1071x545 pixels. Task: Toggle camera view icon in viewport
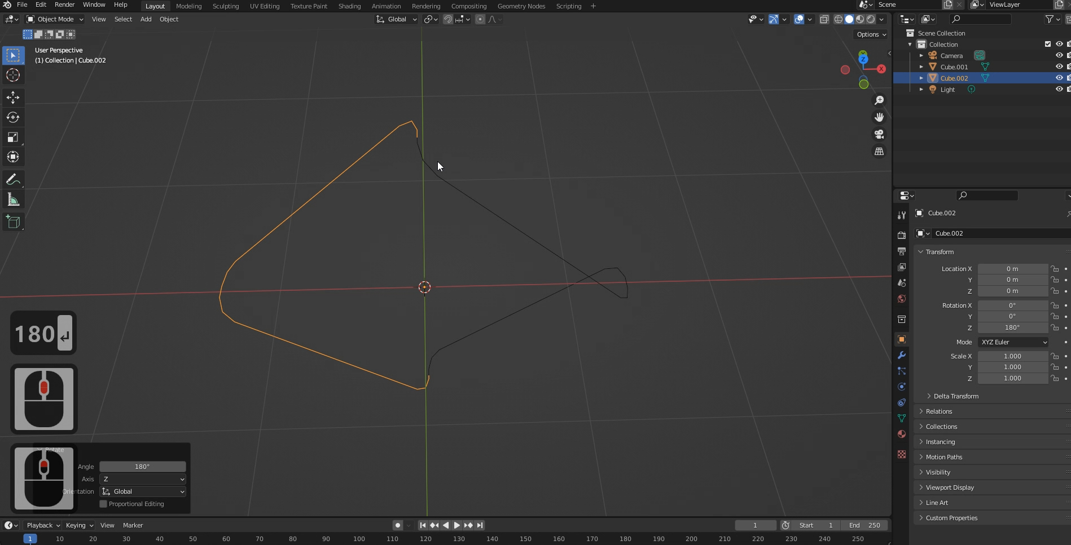(x=879, y=134)
